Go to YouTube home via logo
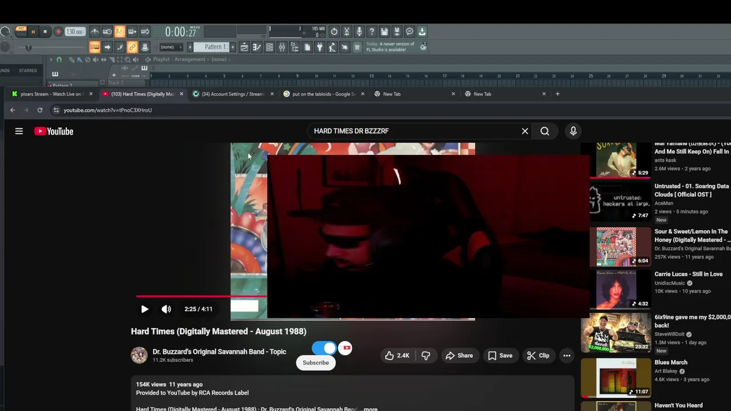This screenshot has width=731, height=411. click(x=54, y=131)
